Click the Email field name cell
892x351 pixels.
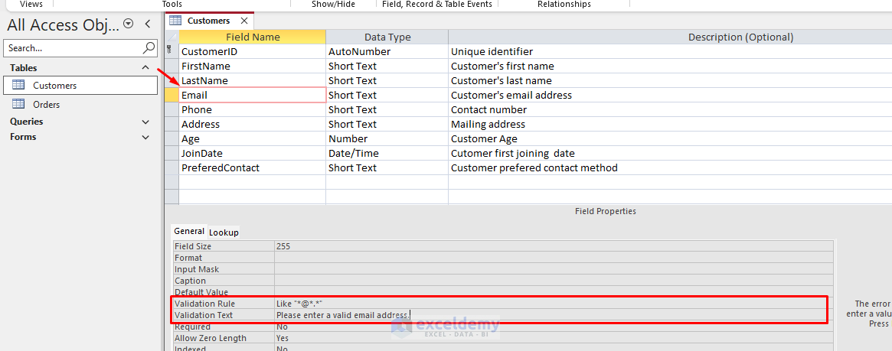click(253, 95)
